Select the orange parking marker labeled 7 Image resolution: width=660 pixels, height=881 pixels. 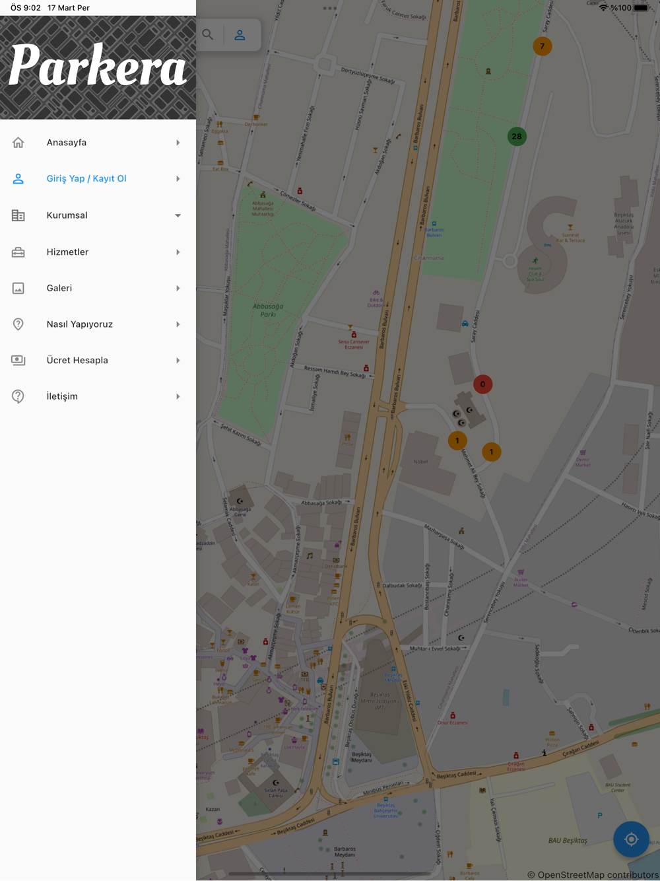543,46
